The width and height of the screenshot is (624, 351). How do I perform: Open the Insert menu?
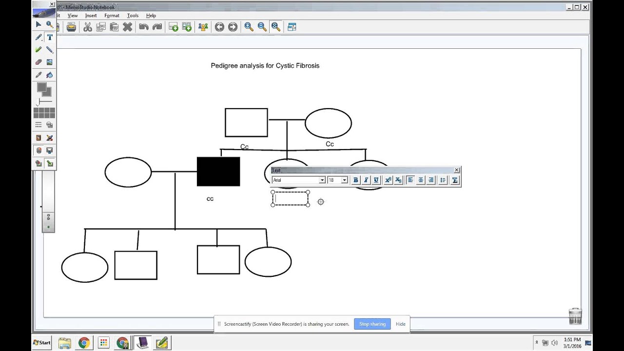(x=91, y=16)
